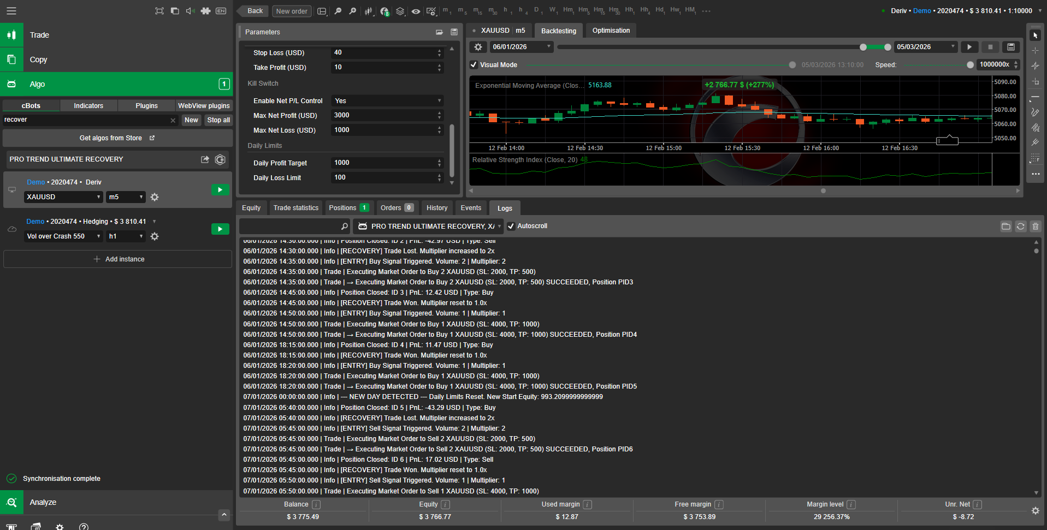1047x530 pixels.
Task: Select the pencil freehand drawing tool
Action: coord(1034,112)
